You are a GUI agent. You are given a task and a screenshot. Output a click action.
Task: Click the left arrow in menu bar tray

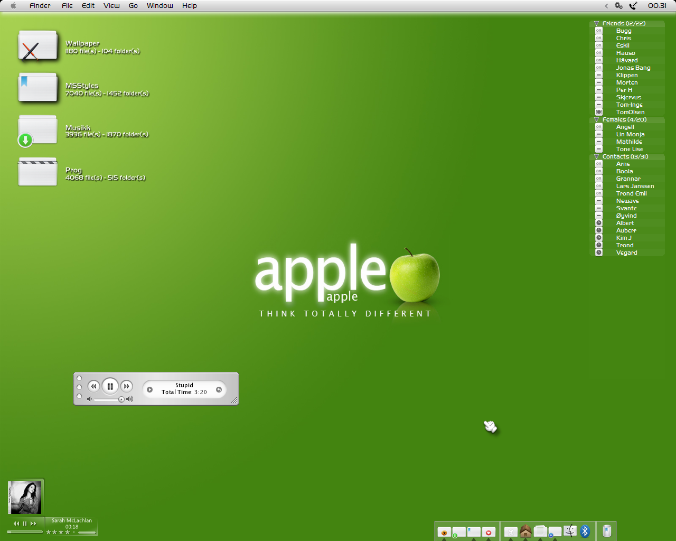(x=606, y=6)
